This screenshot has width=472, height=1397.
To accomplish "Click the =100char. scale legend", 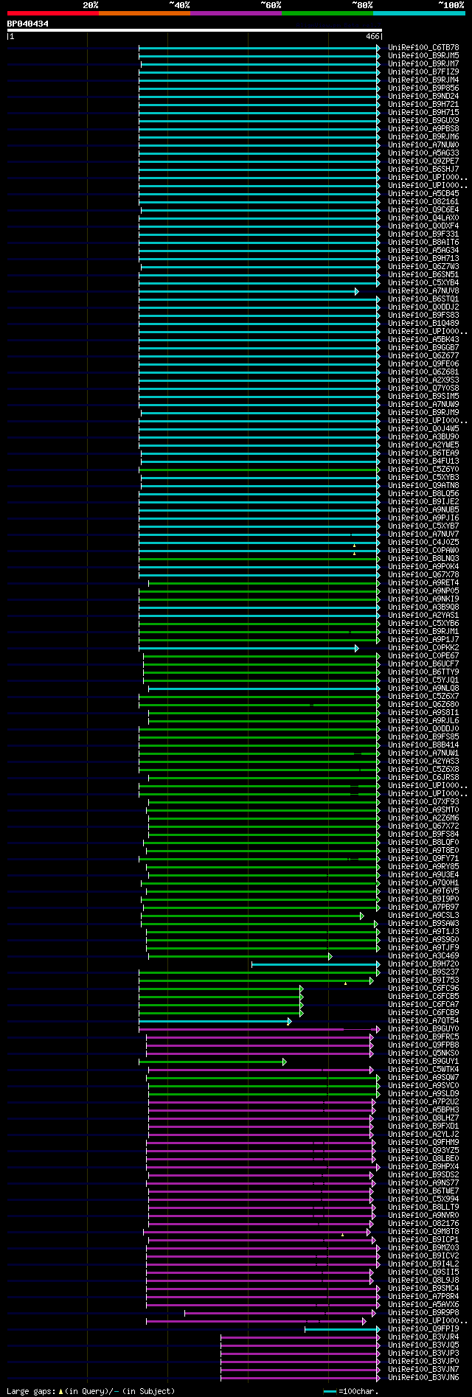I will (351, 1391).
